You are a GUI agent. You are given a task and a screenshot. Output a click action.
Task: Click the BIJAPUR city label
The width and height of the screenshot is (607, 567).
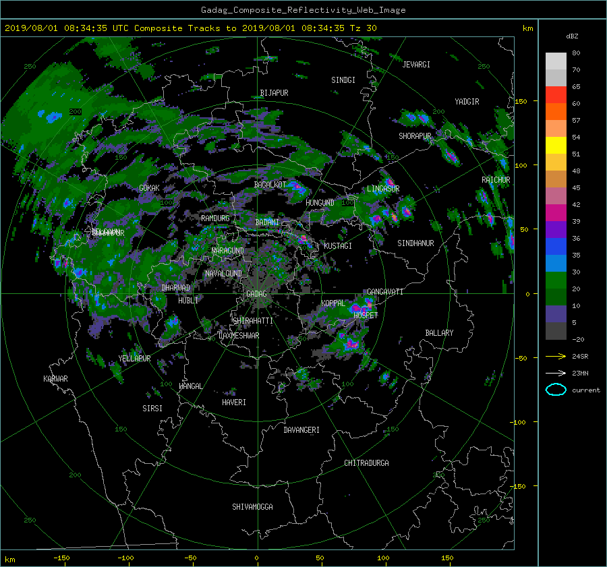(274, 93)
